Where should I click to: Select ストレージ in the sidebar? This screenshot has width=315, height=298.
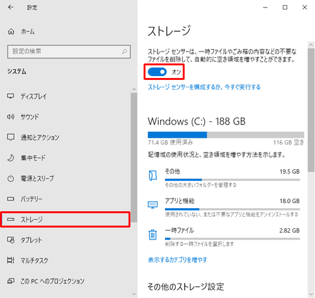pos(65,219)
